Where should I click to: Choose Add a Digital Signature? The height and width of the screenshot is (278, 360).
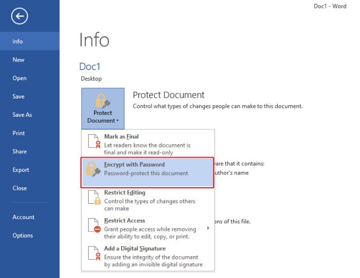click(148, 256)
